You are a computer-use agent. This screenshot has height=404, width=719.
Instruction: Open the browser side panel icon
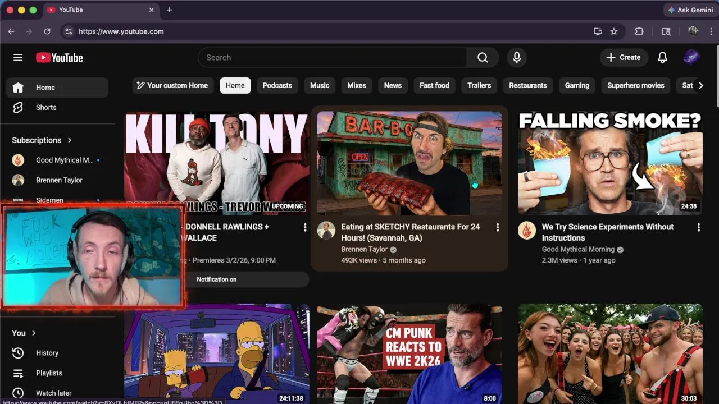pos(666,31)
